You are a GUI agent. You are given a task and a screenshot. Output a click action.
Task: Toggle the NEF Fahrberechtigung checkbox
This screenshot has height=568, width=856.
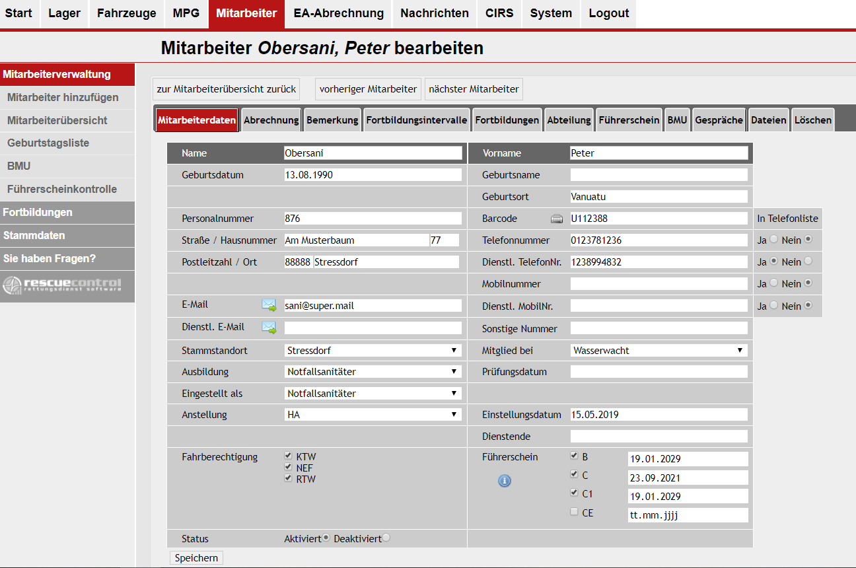tap(288, 467)
